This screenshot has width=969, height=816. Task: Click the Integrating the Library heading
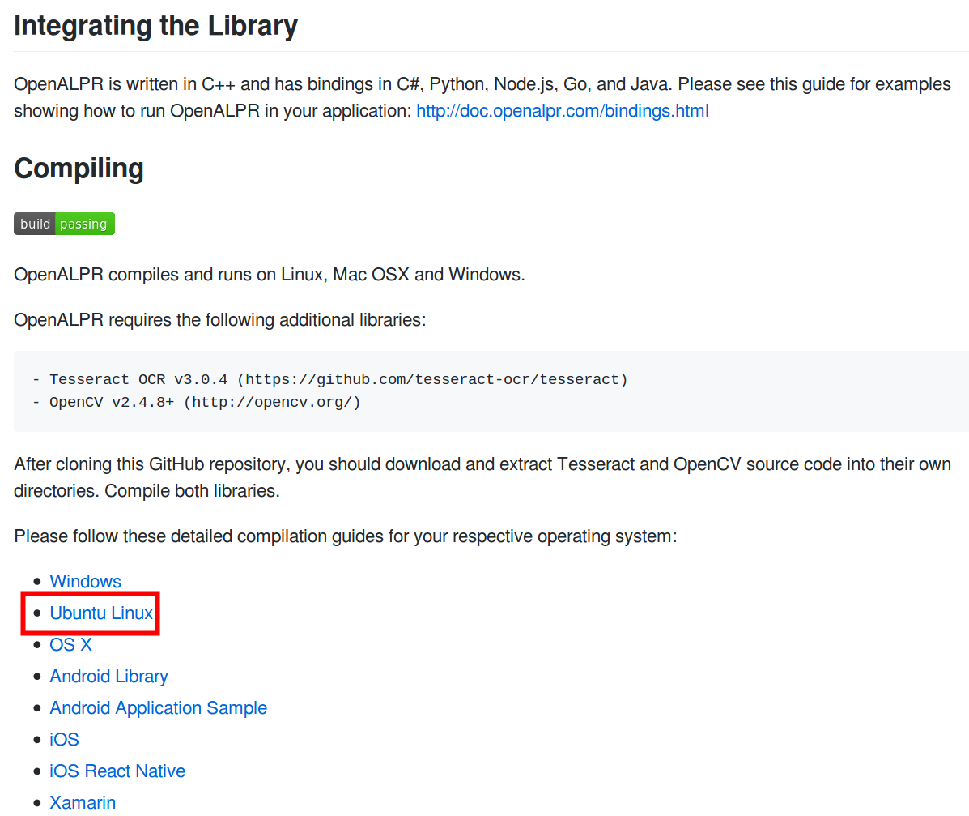pos(155,26)
